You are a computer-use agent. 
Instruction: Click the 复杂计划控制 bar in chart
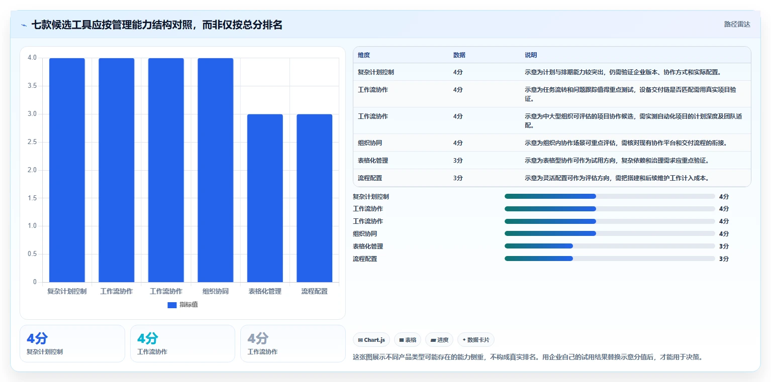(67, 170)
